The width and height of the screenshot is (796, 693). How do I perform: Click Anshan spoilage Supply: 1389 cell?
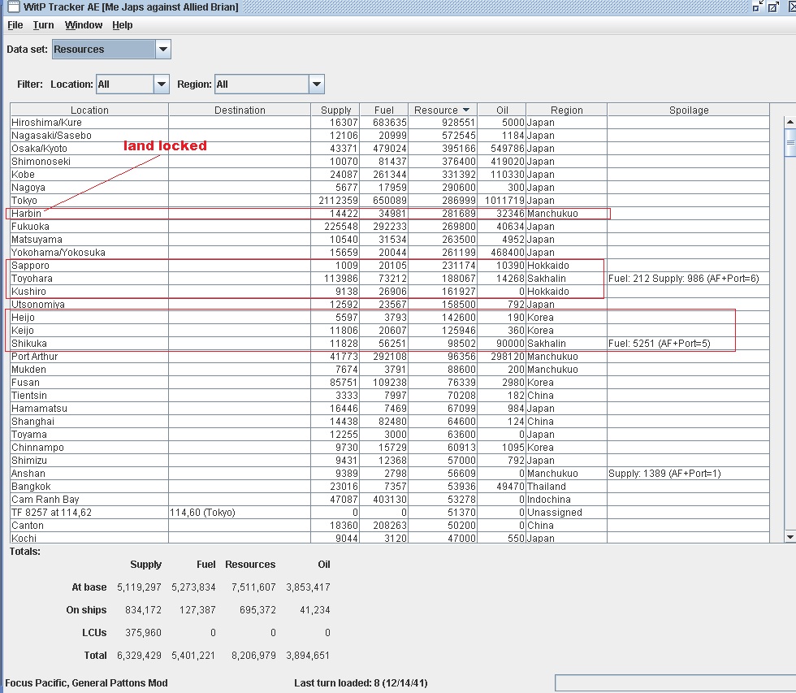point(689,474)
